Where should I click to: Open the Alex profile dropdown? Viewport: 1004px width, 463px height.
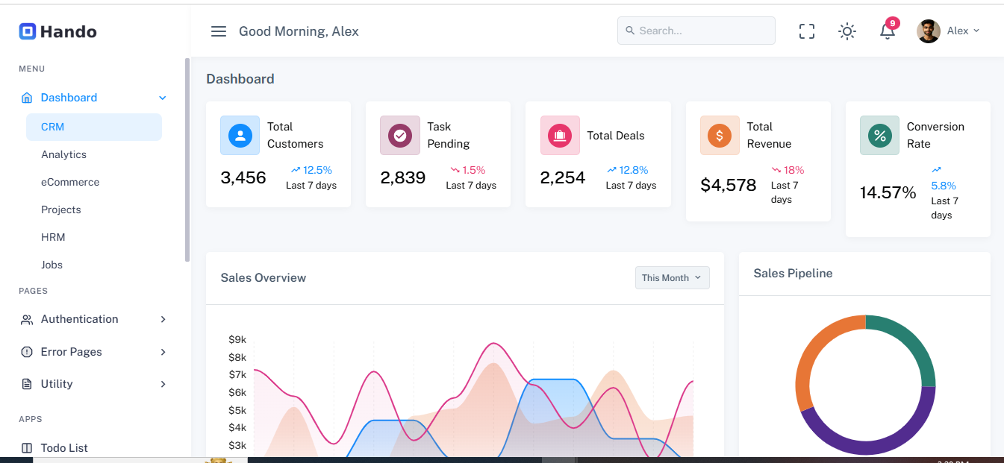pyautogui.click(x=949, y=31)
